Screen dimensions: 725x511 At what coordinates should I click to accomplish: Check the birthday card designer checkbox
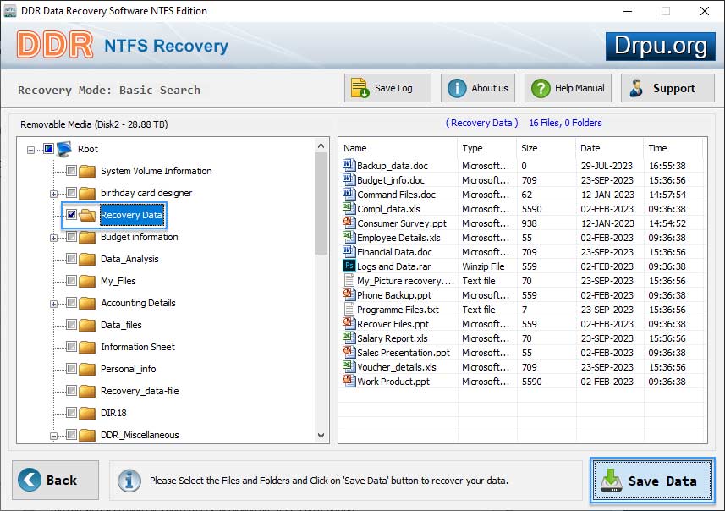point(71,192)
